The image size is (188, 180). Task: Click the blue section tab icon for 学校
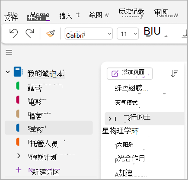[x=18, y=128]
